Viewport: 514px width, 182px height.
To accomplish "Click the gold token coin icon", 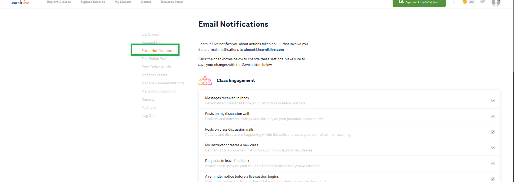I will [x=465, y=2].
